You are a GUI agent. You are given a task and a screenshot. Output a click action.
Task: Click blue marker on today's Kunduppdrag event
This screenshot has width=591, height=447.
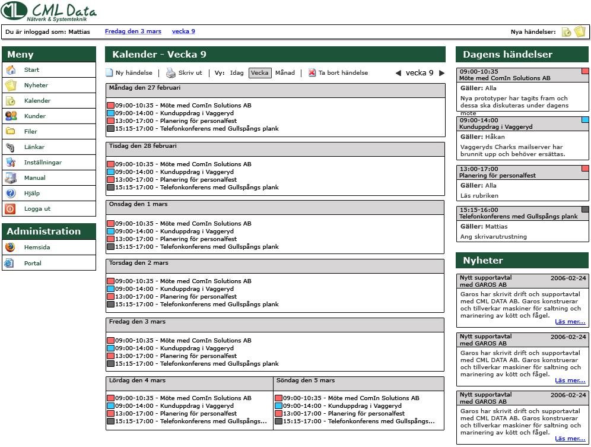pyautogui.click(x=585, y=119)
